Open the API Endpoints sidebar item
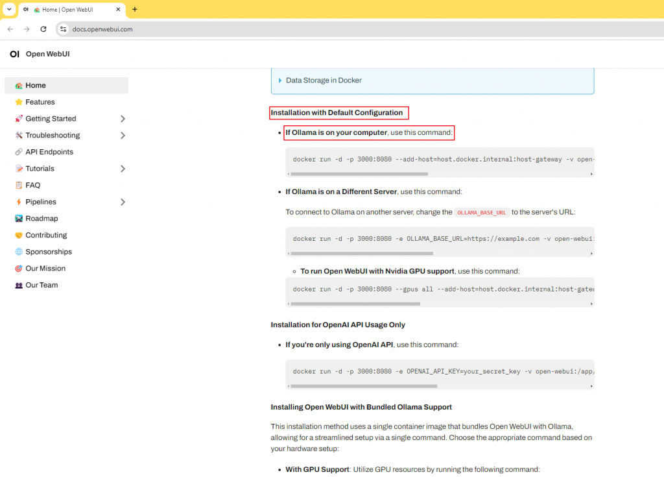This screenshot has width=664, height=477. [x=67, y=152]
